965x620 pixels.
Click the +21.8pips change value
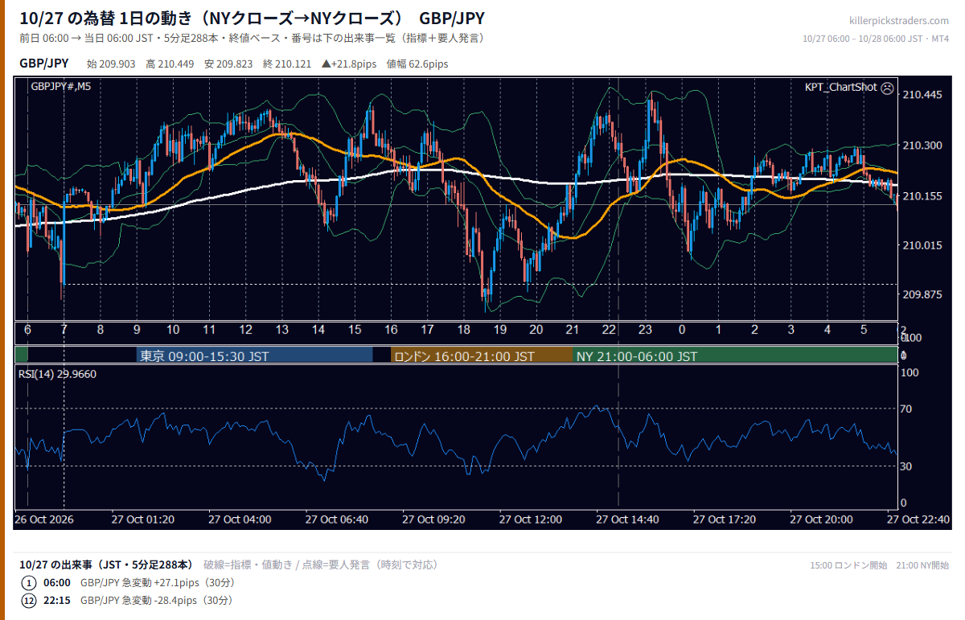pos(350,64)
